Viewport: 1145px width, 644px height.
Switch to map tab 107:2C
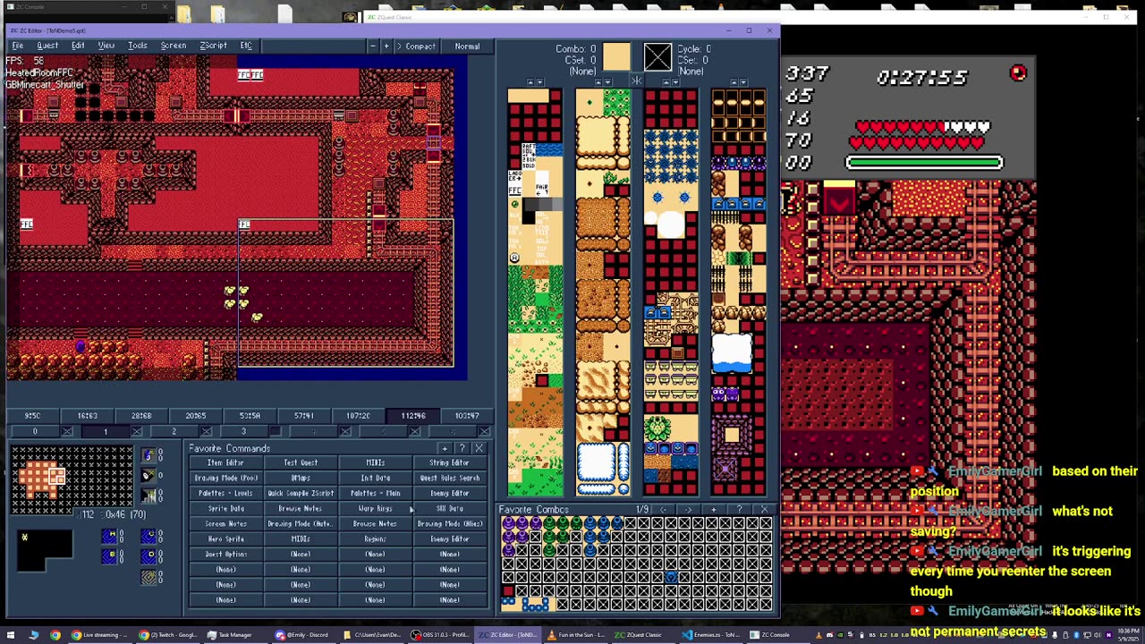pyautogui.click(x=359, y=415)
